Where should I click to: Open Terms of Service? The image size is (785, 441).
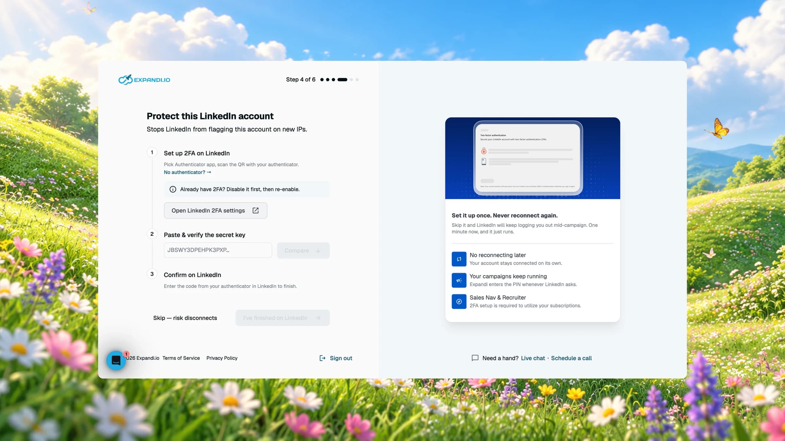point(181,358)
